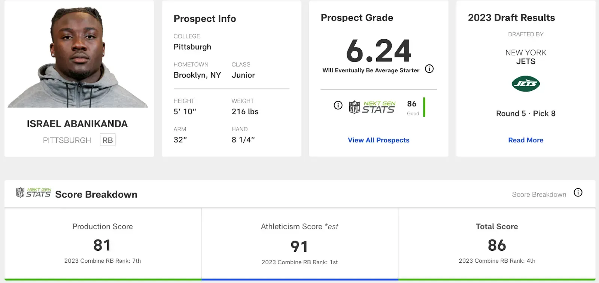Click the 6.24 prospect grade number

point(378,51)
